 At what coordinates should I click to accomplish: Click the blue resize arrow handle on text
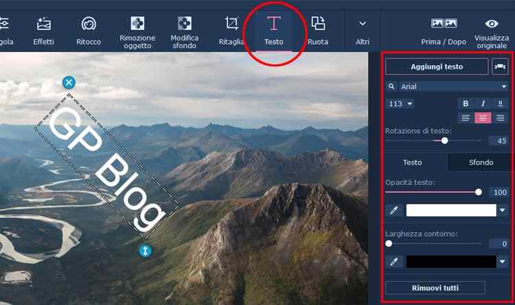click(x=145, y=251)
